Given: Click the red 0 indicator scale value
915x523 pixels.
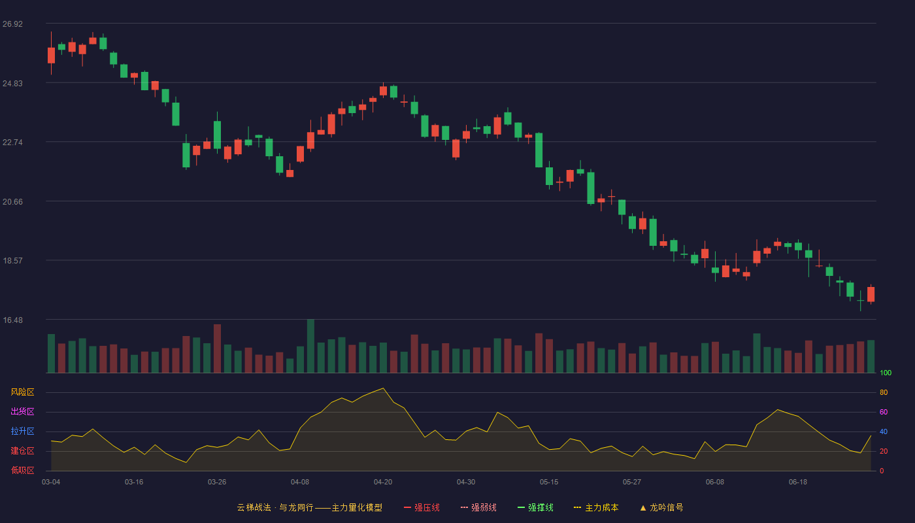Looking at the screenshot, I should click(882, 471).
